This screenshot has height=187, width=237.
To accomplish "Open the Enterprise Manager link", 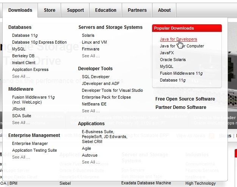I will click(30, 143).
